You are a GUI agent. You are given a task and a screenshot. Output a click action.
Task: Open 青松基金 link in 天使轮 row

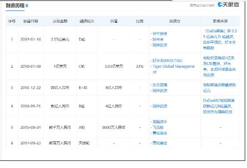point(160,143)
